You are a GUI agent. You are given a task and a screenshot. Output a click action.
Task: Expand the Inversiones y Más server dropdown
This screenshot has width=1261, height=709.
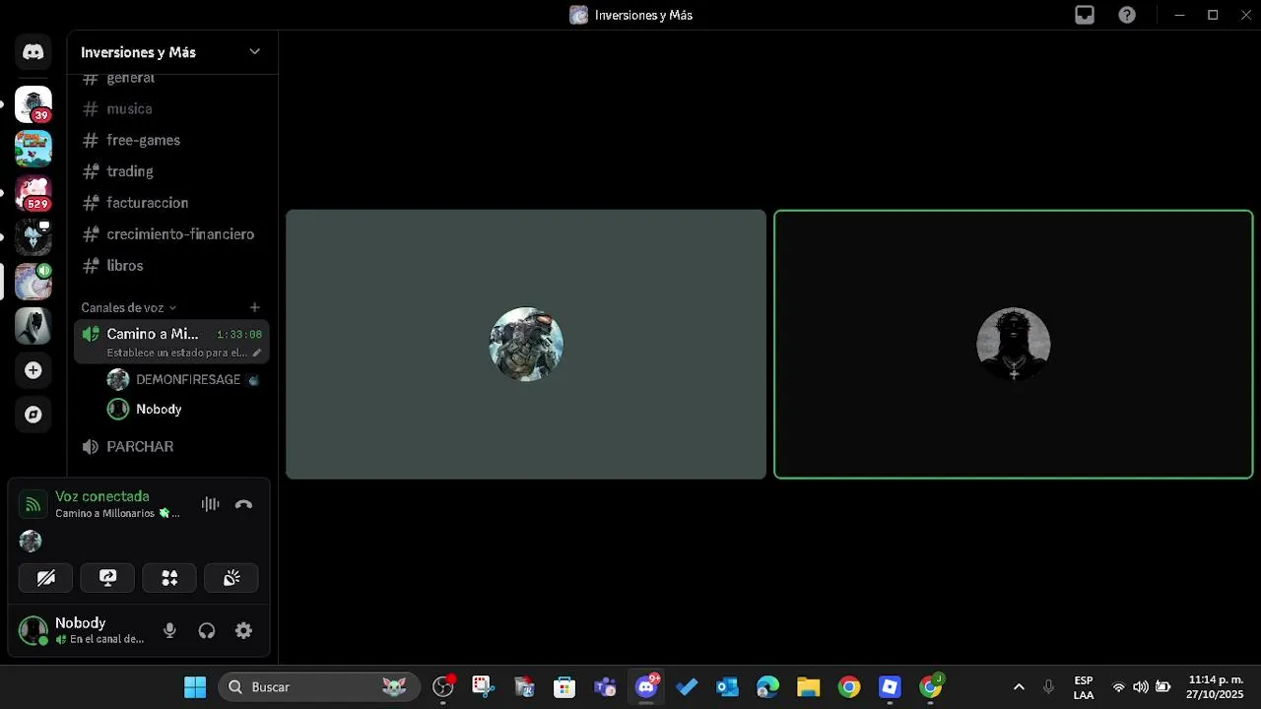pos(254,52)
